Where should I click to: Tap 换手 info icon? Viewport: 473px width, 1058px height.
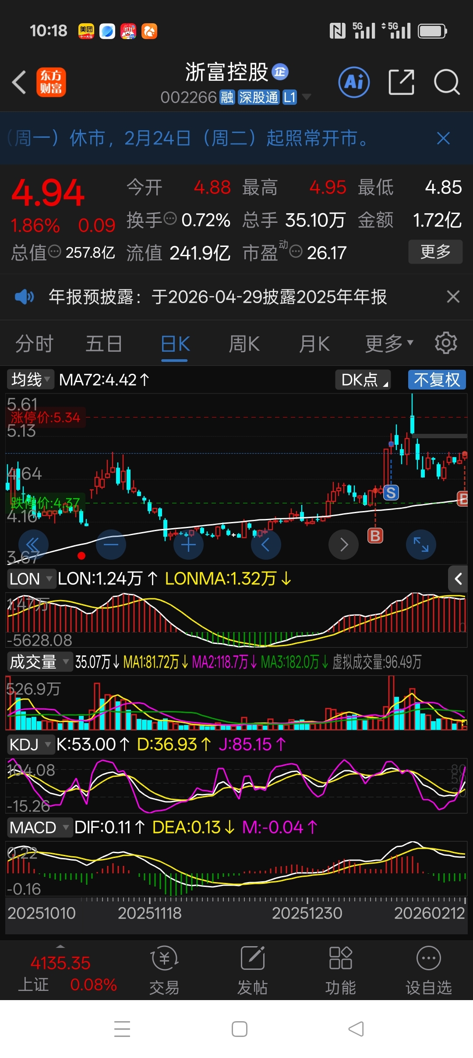170,218
